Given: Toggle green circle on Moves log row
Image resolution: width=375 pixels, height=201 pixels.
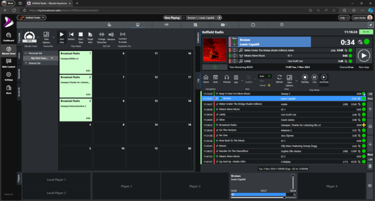Looking at the screenshot, I should tap(364, 146).
